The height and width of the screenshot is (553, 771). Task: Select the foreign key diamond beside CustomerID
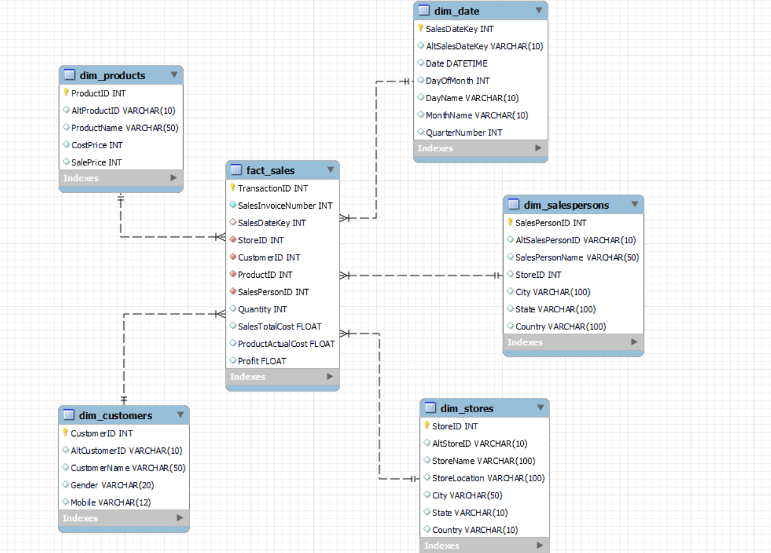pos(232,257)
